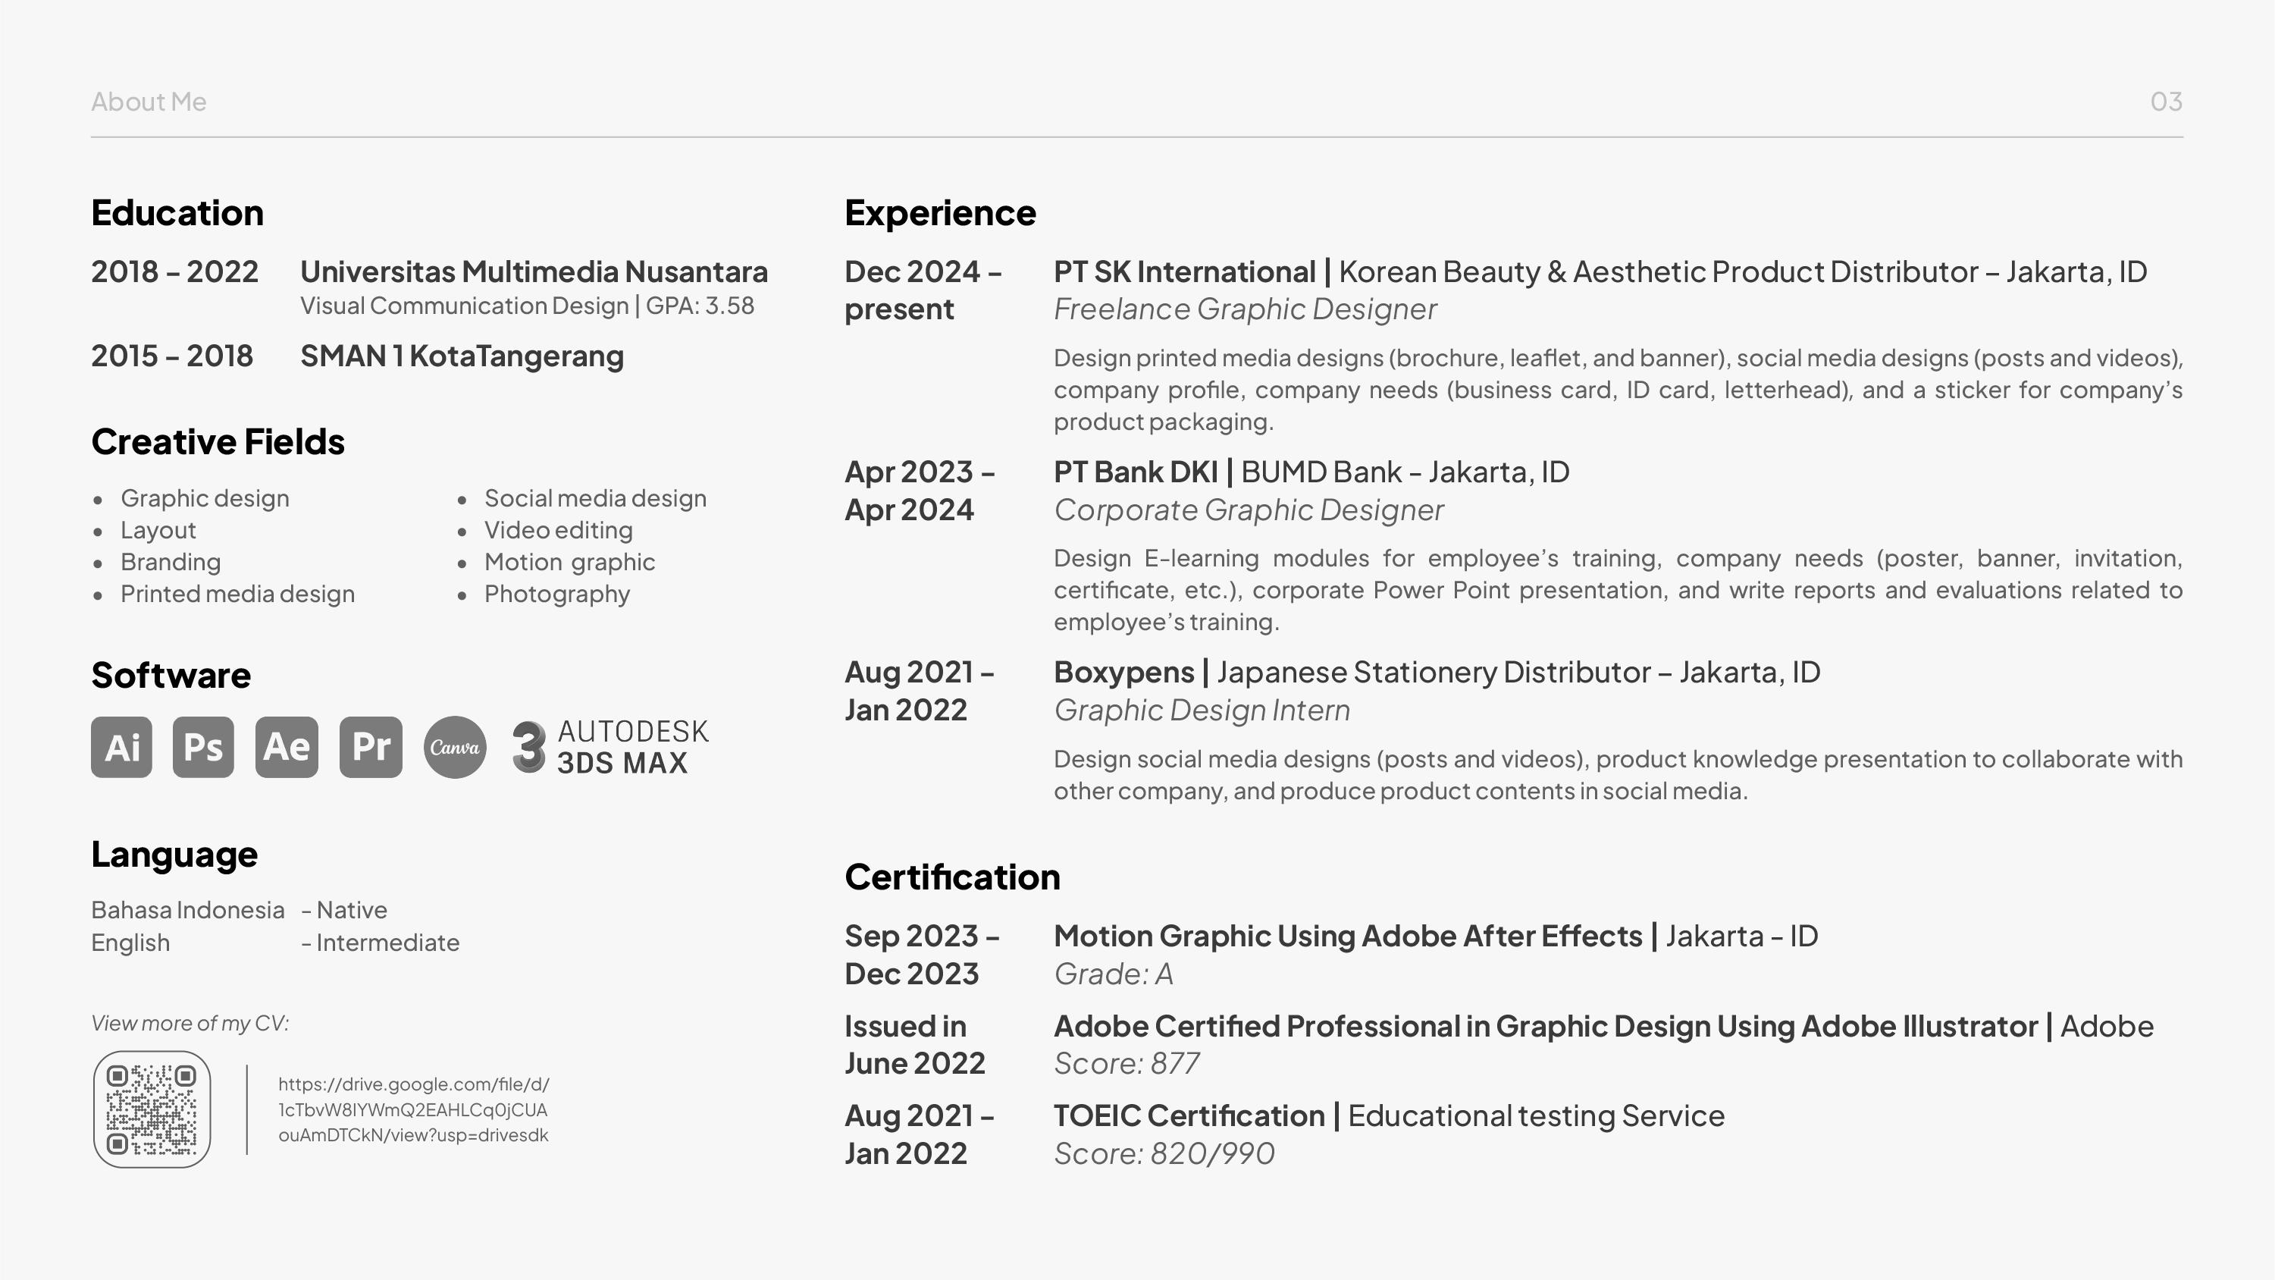Click the Creative Fields heading

click(x=218, y=441)
